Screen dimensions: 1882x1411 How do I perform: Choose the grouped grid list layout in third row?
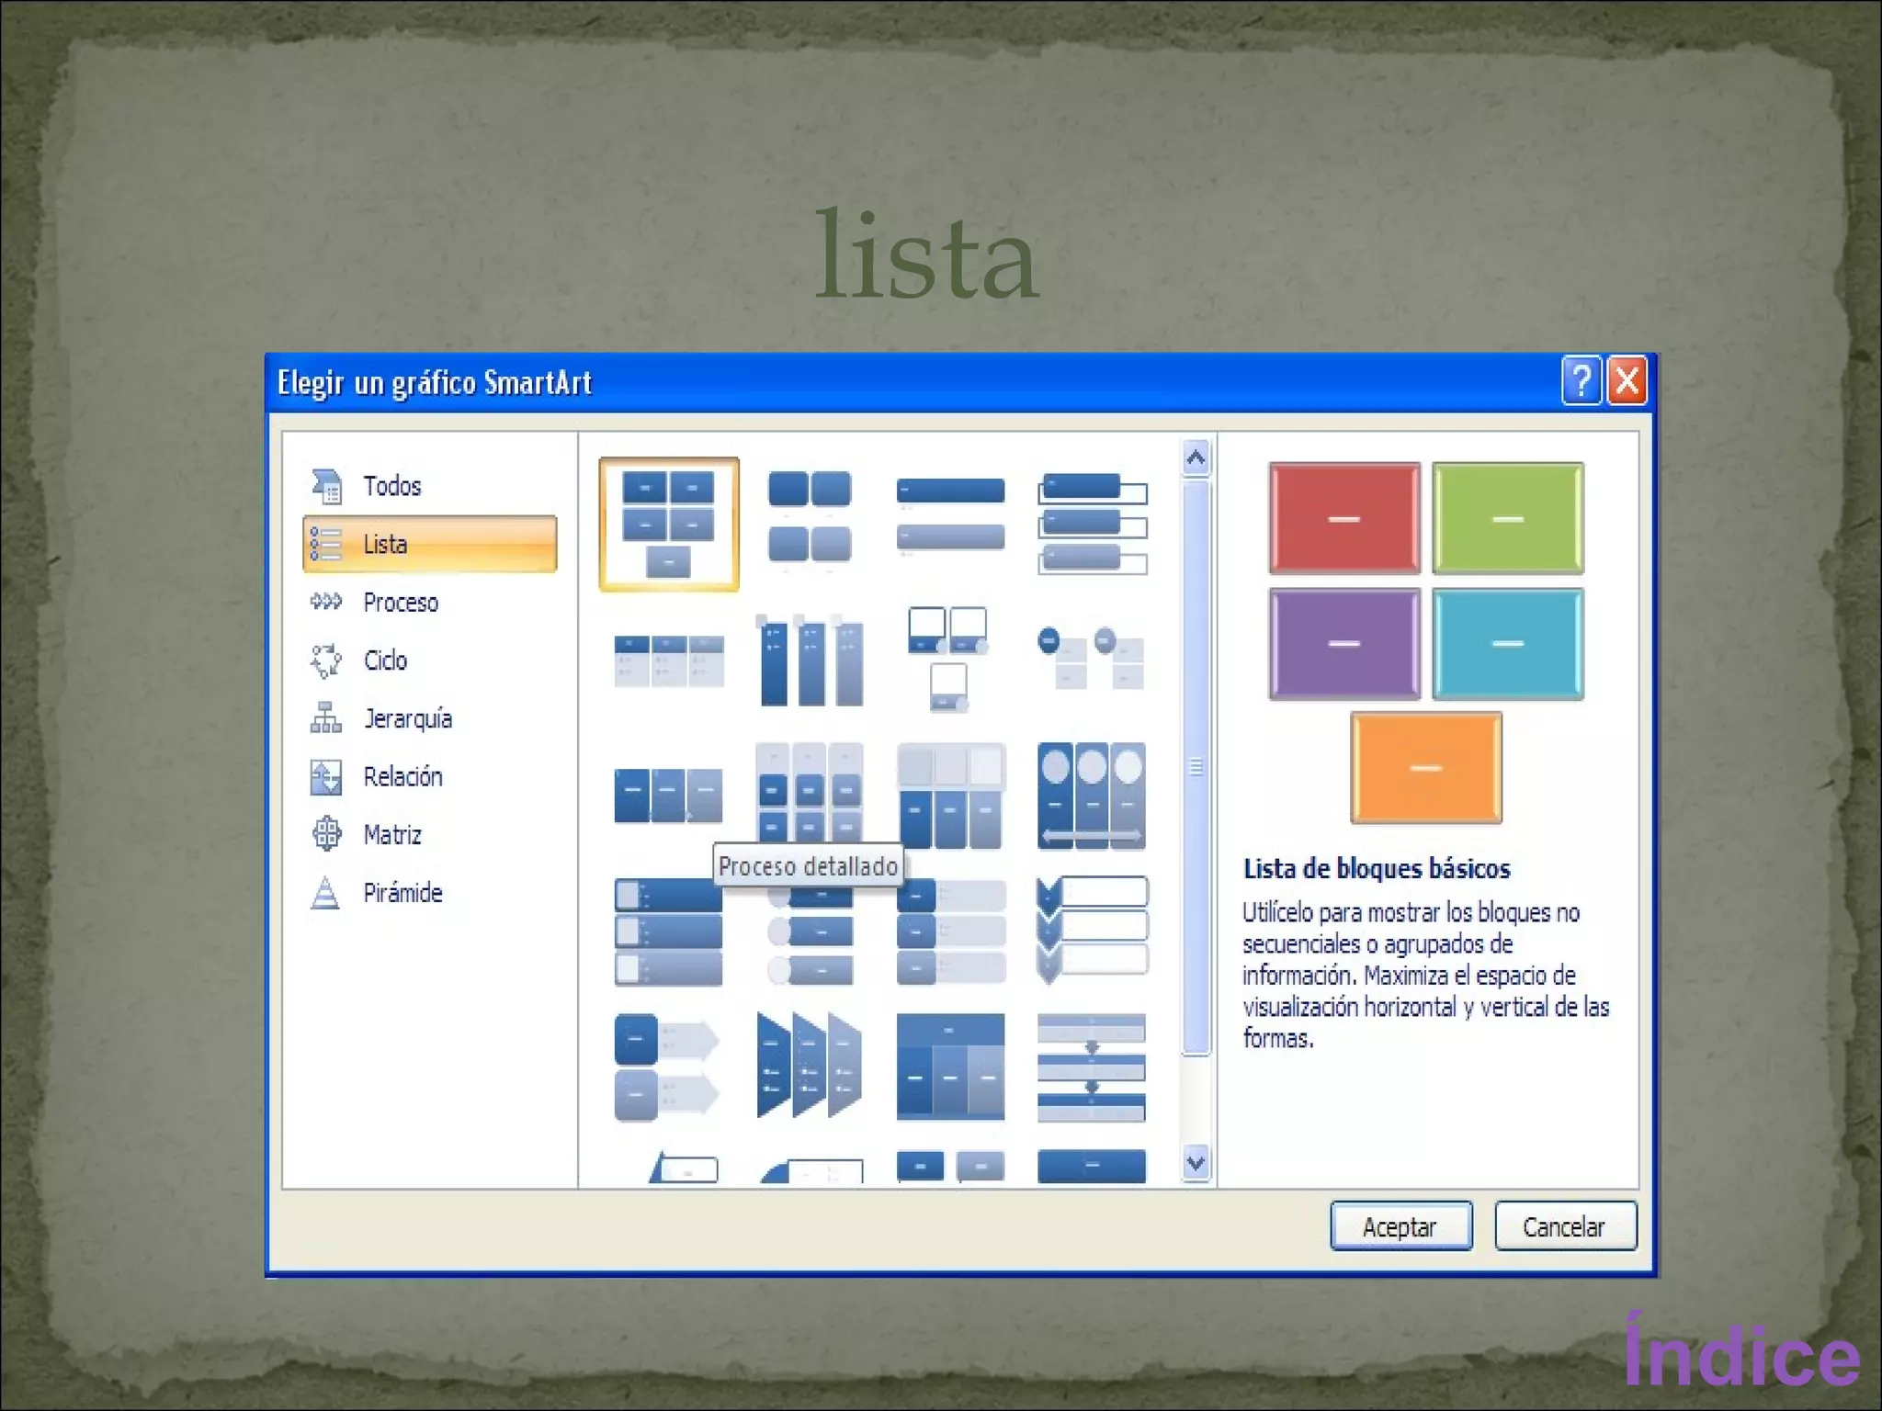click(810, 792)
